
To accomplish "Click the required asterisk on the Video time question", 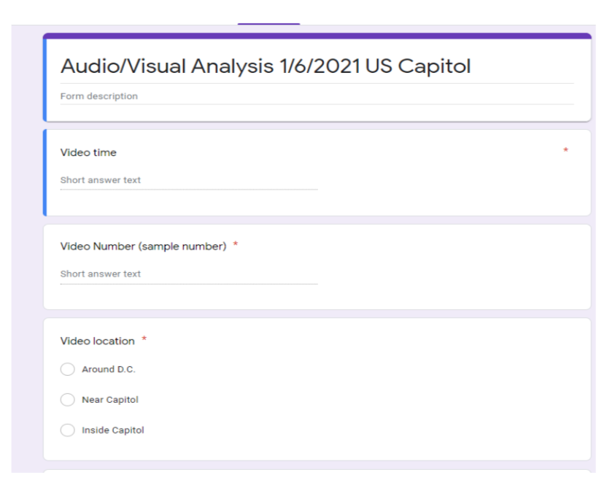I will pos(565,150).
